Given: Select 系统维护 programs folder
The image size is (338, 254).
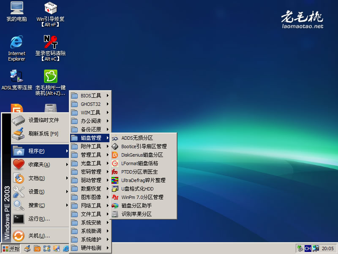Looking at the screenshot, I should [90, 240].
